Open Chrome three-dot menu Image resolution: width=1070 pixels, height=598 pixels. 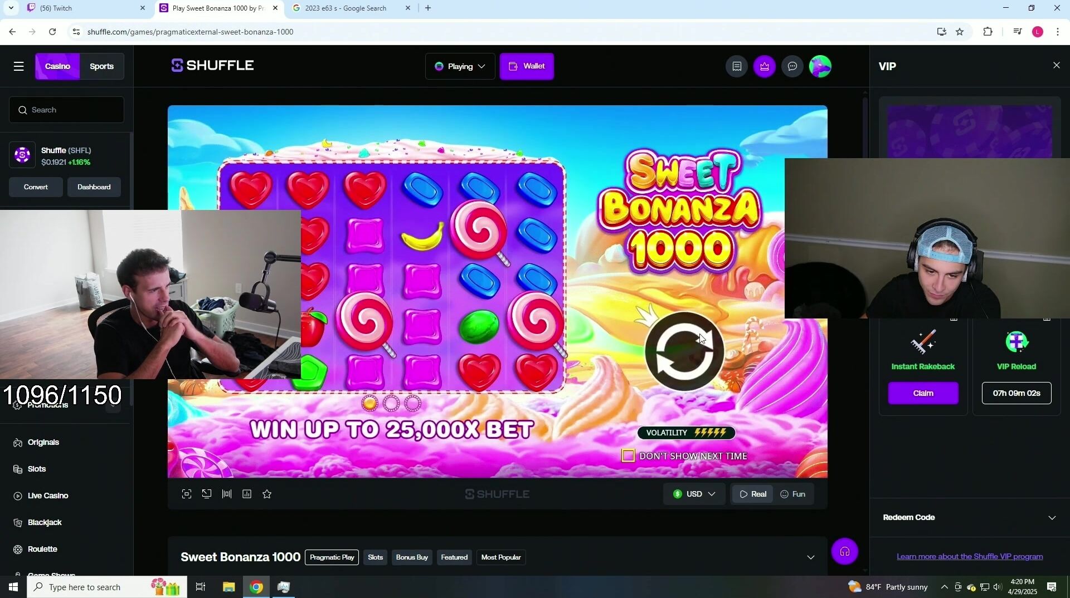coord(1058,32)
